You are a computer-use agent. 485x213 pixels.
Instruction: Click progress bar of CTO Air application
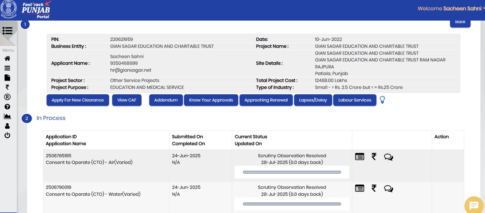click(292, 172)
